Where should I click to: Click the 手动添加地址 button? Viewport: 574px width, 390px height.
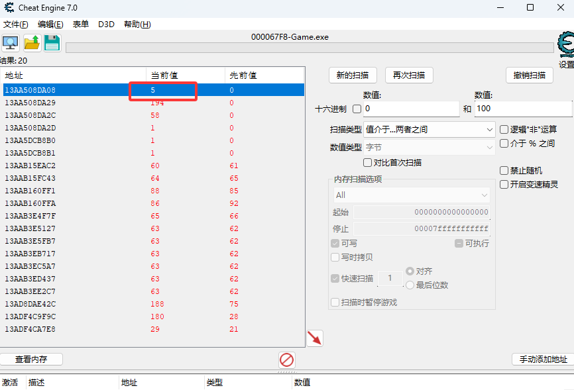(544, 360)
